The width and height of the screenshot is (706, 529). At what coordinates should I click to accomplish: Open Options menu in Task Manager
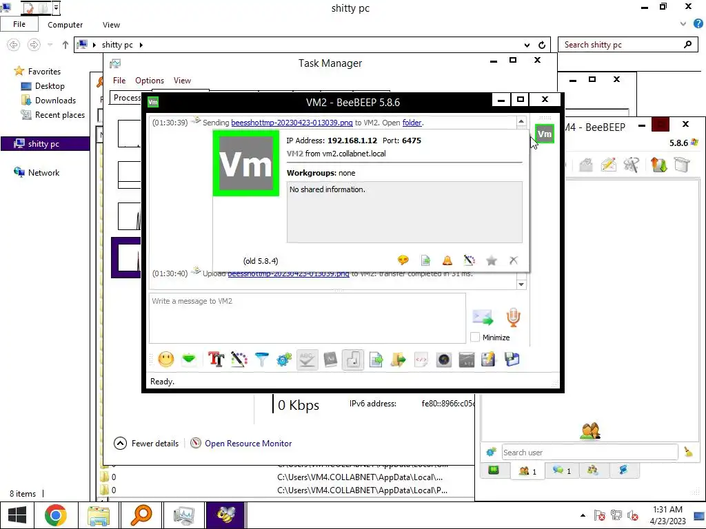point(150,80)
